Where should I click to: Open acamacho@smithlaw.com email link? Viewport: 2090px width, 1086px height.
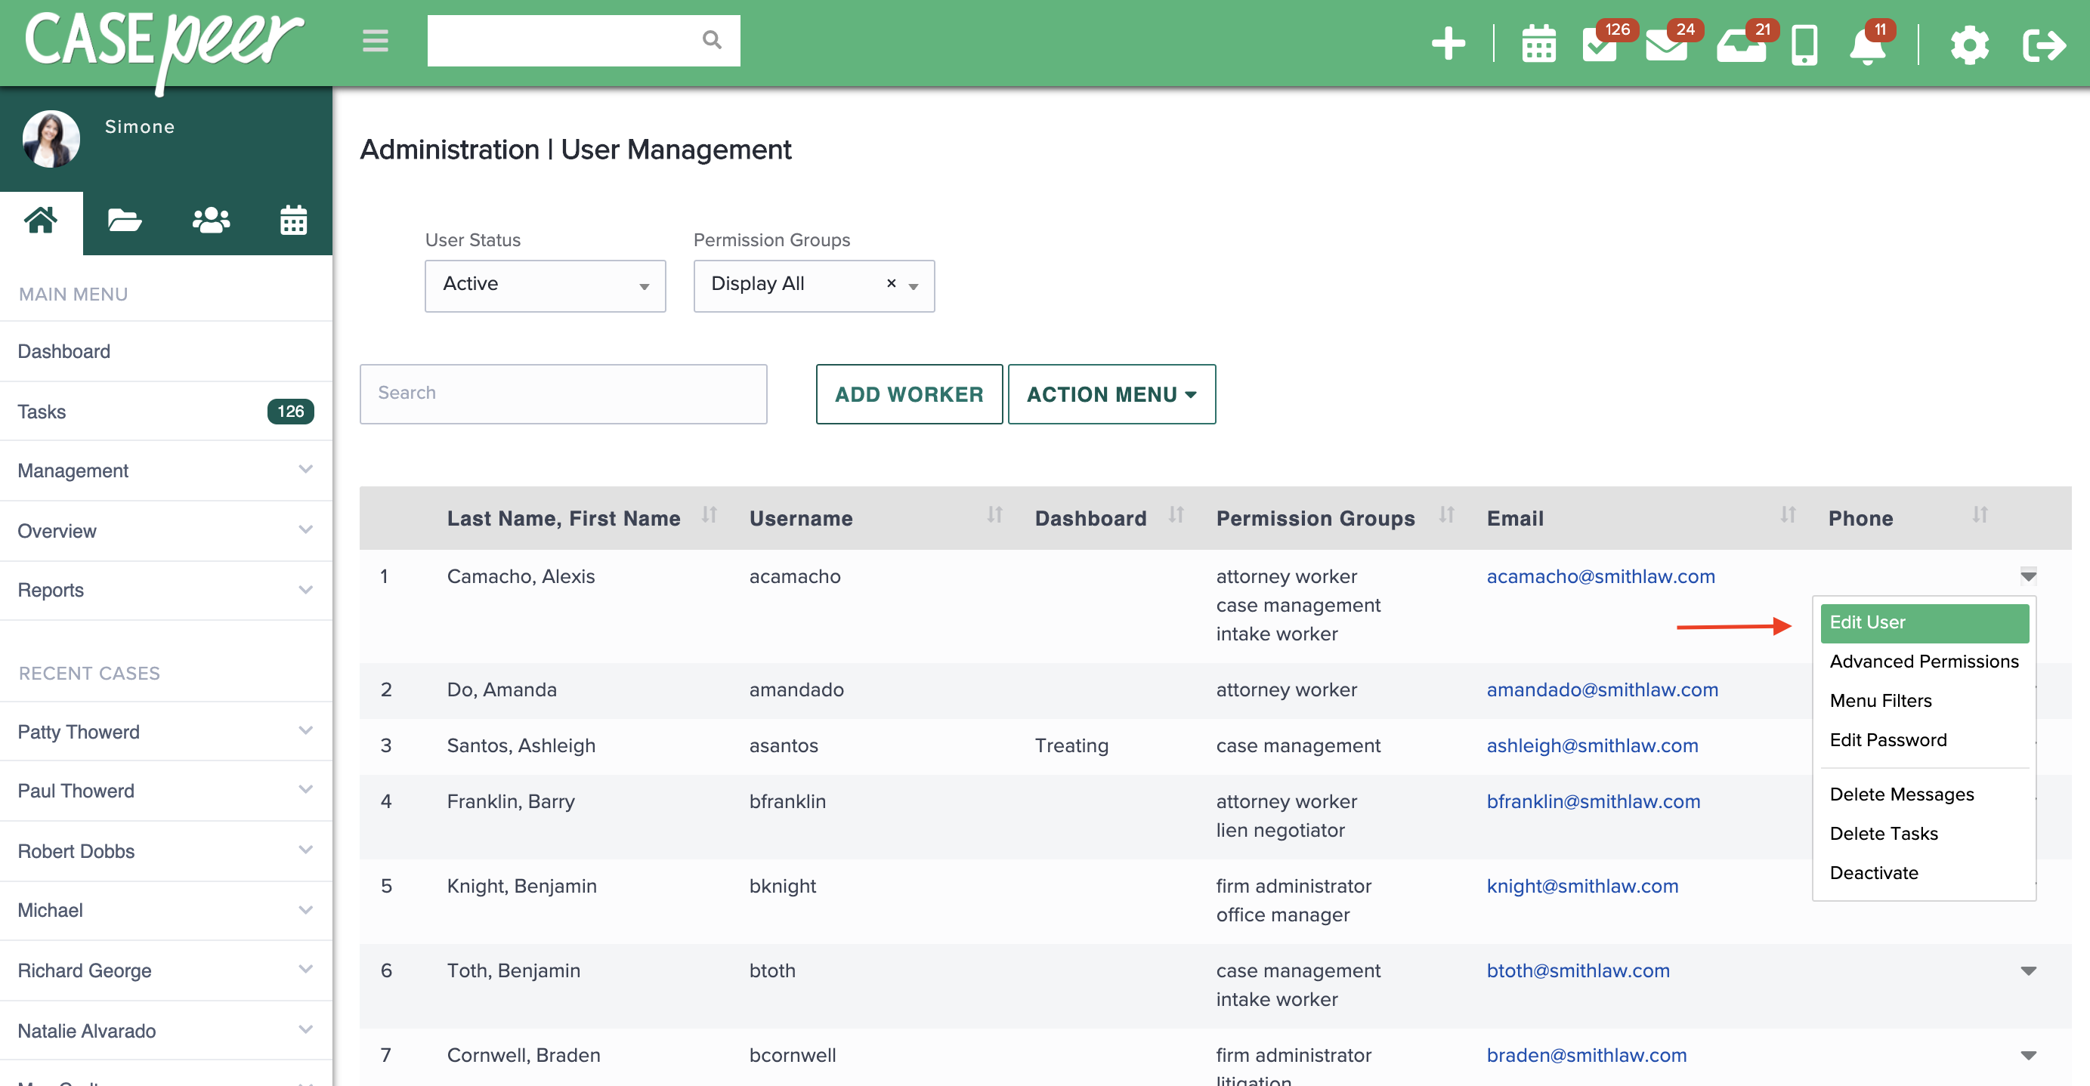(1600, 577)
